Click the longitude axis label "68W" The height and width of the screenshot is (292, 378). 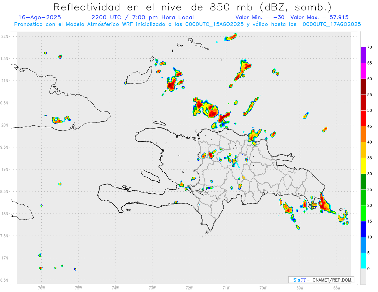click(337, 288)
